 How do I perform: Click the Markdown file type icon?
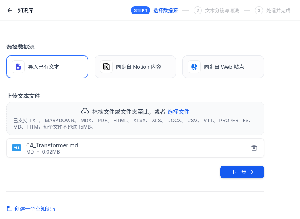tap(17, 148)
